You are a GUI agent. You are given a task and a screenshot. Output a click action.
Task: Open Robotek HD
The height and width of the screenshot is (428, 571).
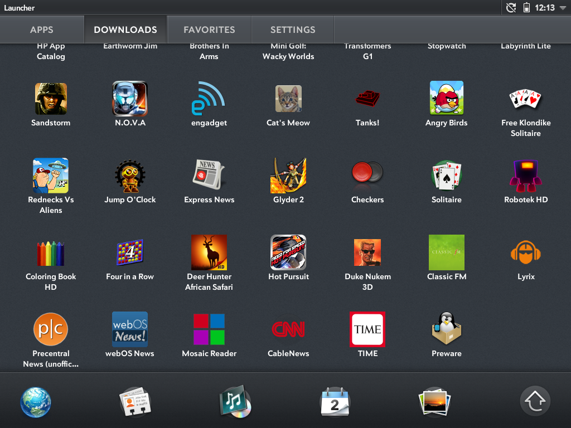pyautogui.click(x=525, y=176)
